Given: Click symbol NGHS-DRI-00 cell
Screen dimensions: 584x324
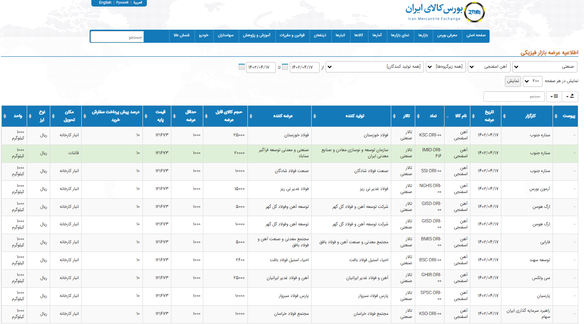Looking at the screenshot, I should point(430,189).
